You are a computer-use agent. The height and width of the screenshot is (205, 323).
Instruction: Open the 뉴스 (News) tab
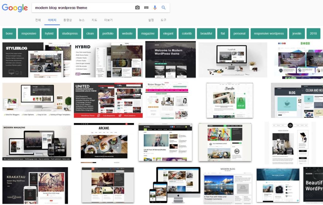point(82,20)
